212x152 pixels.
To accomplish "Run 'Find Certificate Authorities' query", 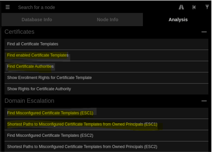I will pos(30,66).
